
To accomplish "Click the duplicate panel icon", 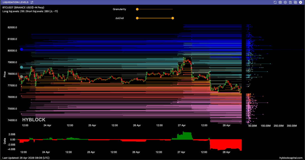I will (295, 2).
